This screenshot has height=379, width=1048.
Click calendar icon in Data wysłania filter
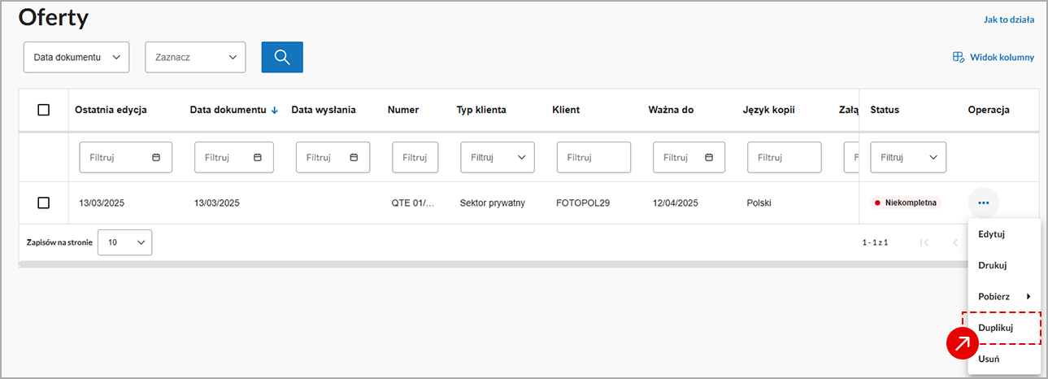click(354, 158)
